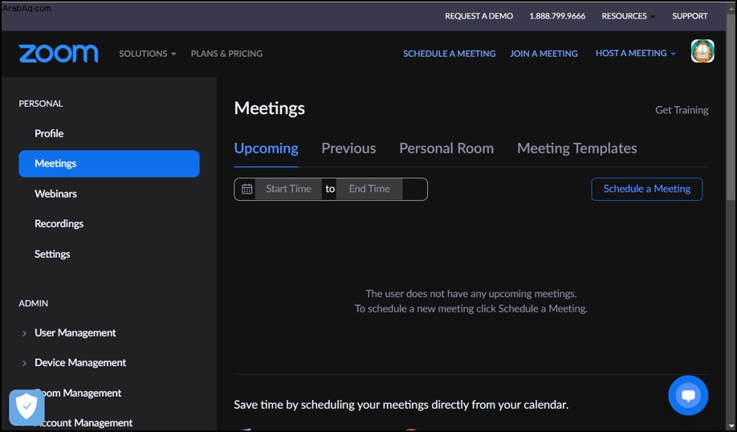
Task: Go to Recordings in the sidebar
Action: 59,224
